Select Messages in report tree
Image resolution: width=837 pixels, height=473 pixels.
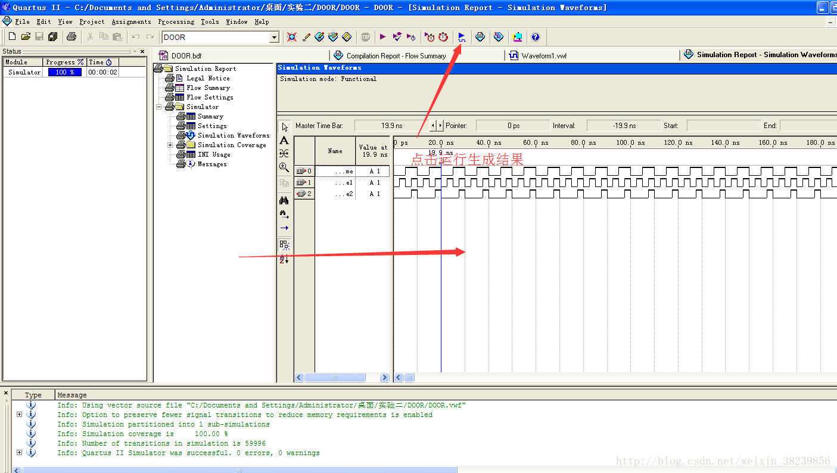212,164
